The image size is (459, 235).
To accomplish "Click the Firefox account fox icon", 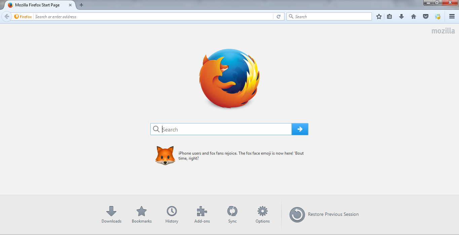I will tap(437, 16).
